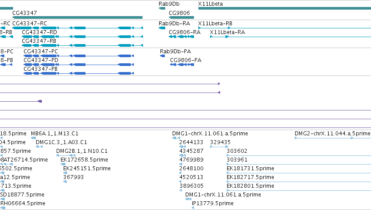Select the CG43347-PD protein label

41,60
